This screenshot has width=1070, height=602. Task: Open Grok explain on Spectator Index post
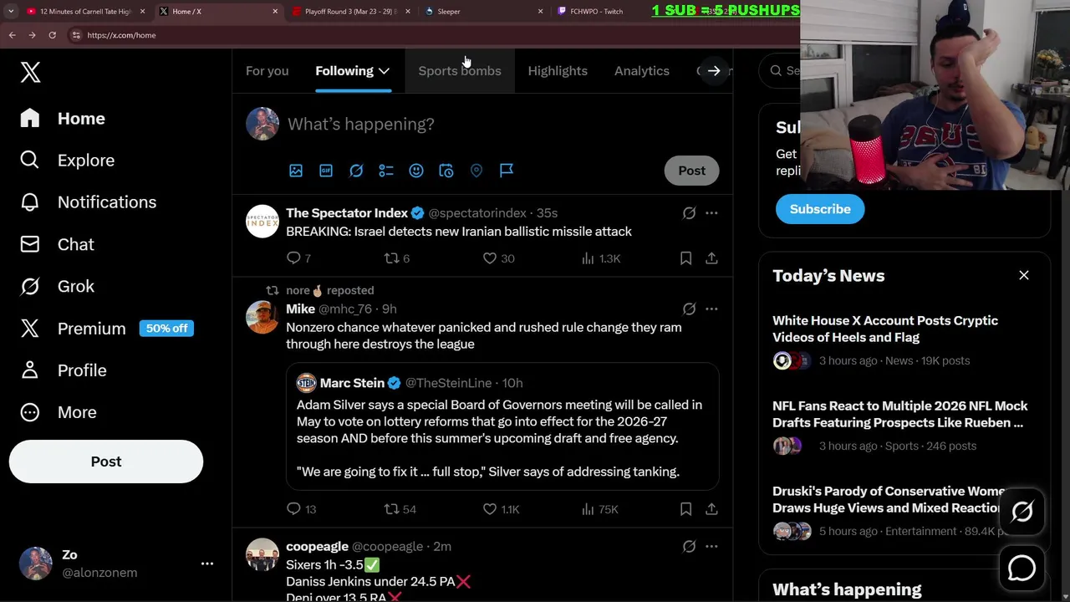click(689, 213)
